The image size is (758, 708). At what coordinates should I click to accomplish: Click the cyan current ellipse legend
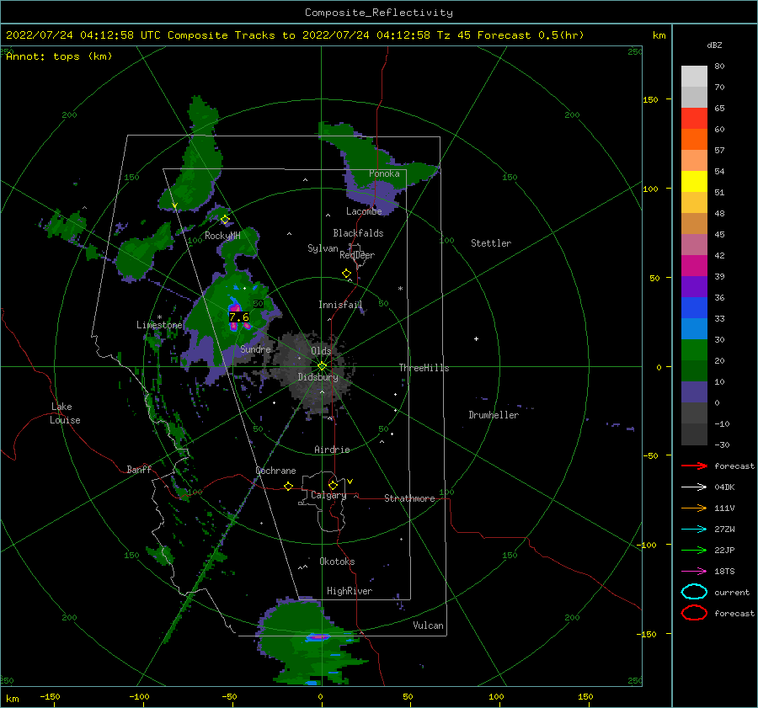point(694,592)
